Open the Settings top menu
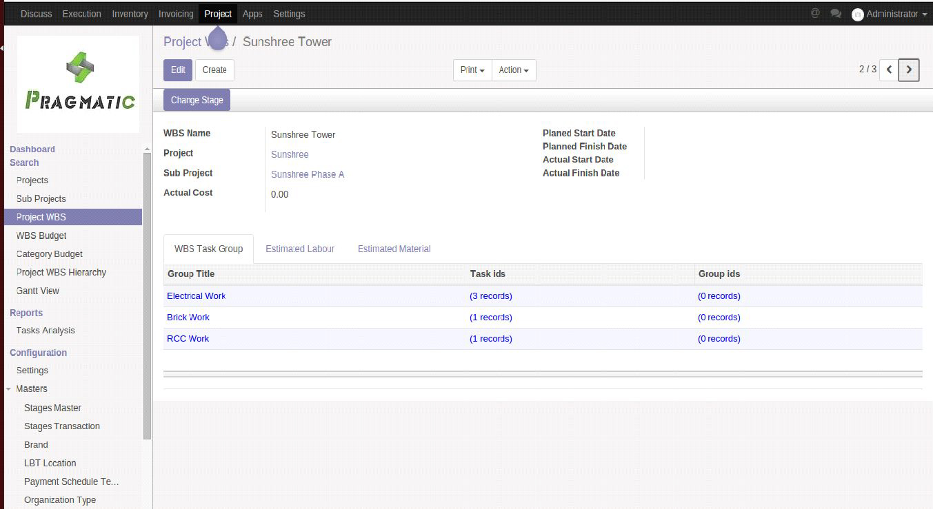933x509 pixels. [x=289, y=14]
